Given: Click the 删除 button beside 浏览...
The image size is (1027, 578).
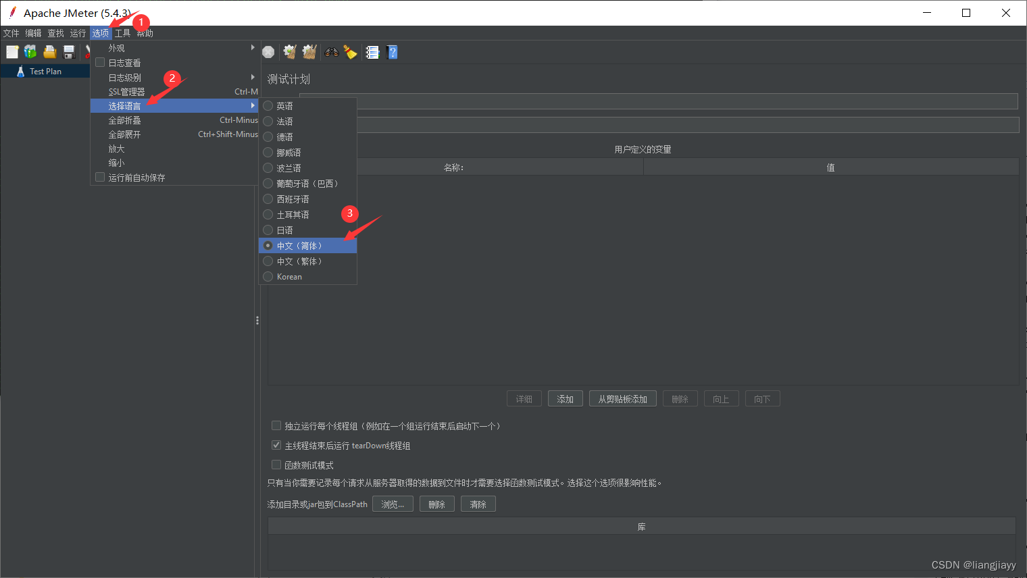Looking at the screenshot, I should click(437, 504).
